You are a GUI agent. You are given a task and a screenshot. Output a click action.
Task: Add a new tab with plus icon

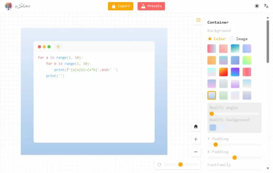pyautogui.click(x=58, y=47)
